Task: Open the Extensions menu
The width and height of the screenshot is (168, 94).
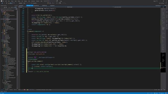Action: pyautogui.click(x=33, y=1)
